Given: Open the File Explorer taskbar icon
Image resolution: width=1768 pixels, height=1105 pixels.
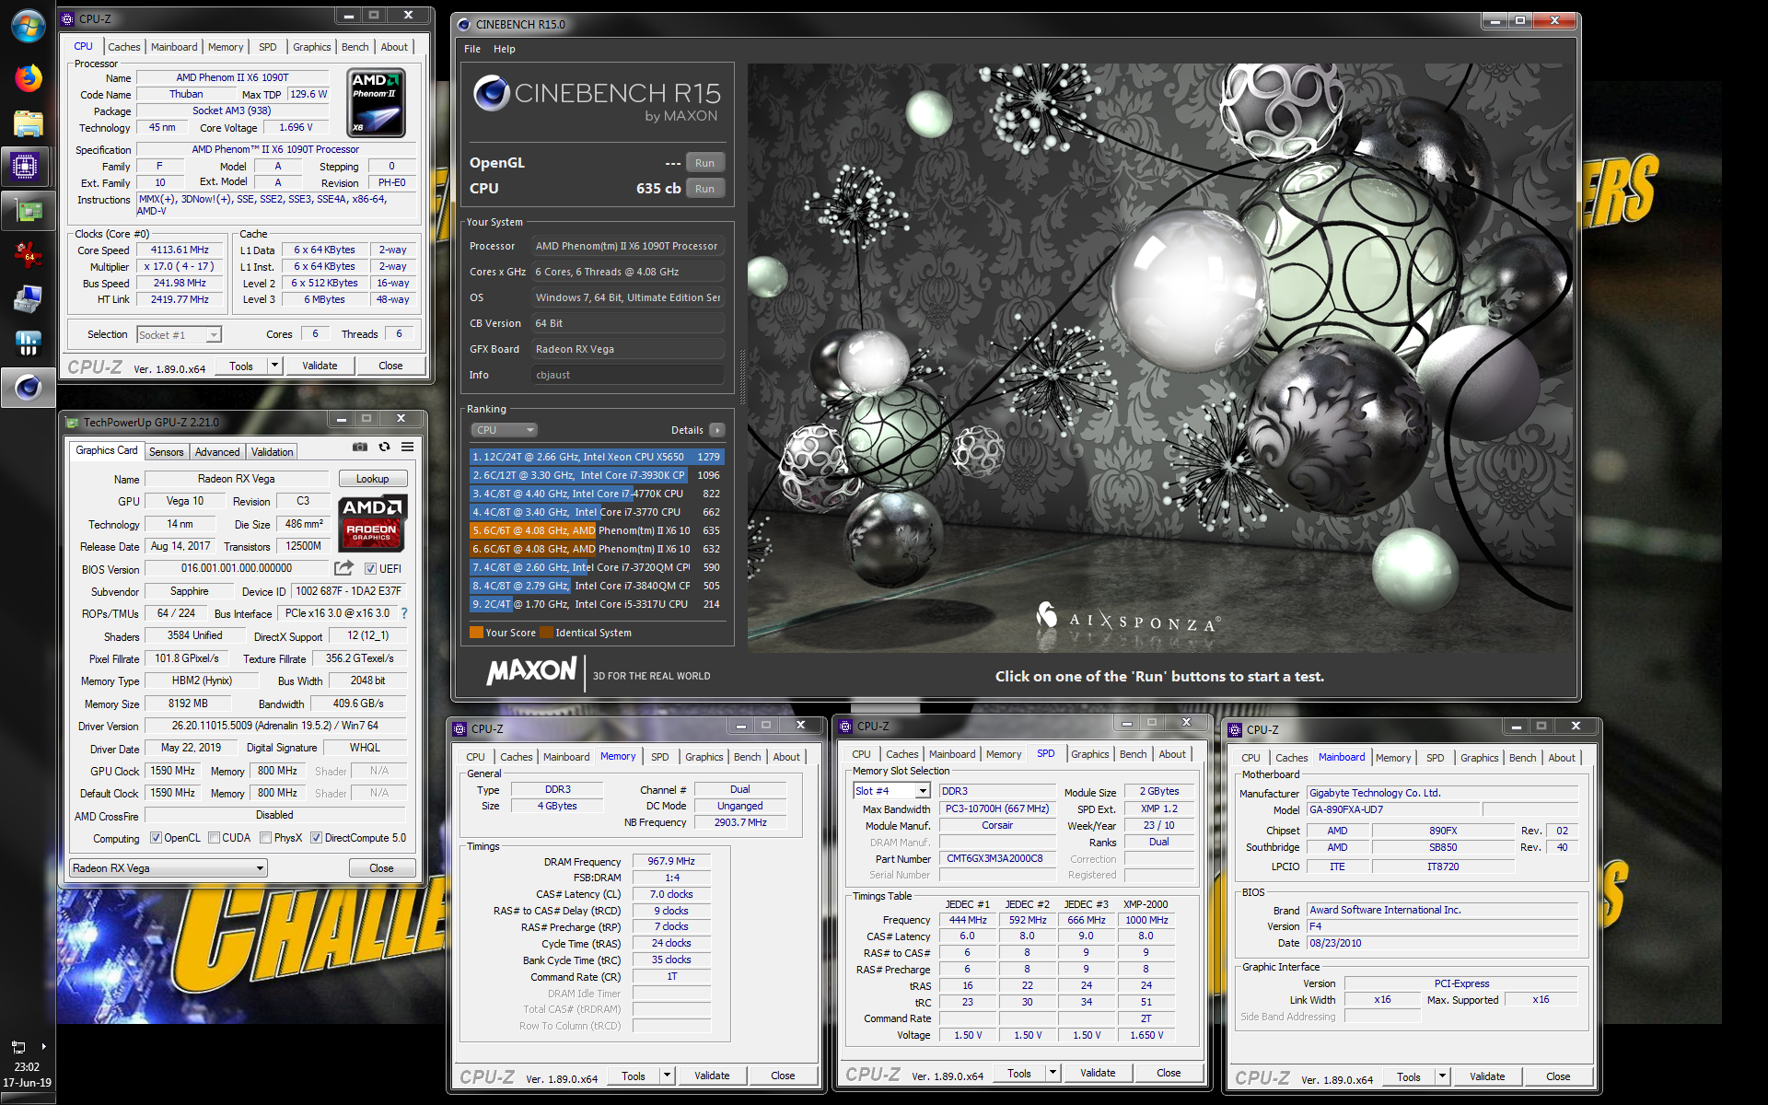Looking at the screenshot, I should coord(28,122).
